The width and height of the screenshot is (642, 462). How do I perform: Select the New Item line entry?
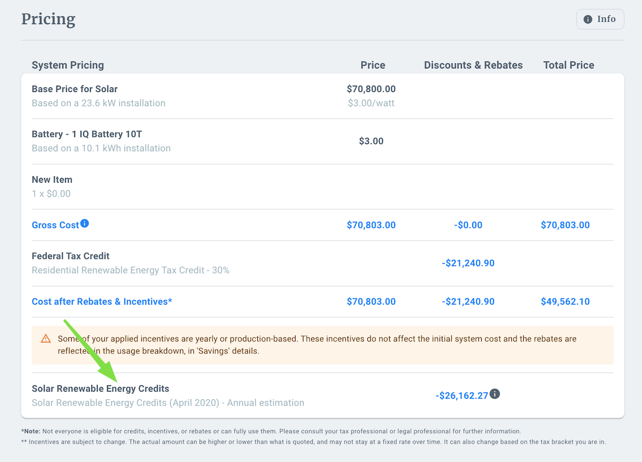click(x=52, y=180)
